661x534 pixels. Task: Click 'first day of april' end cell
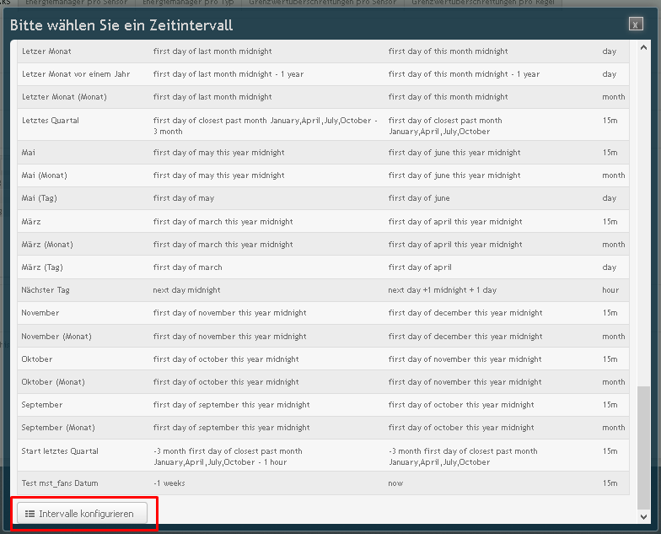pos(420,267)
